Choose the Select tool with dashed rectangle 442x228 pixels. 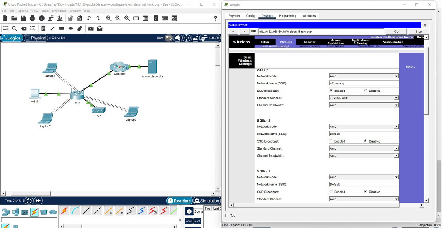coord(5,28)
